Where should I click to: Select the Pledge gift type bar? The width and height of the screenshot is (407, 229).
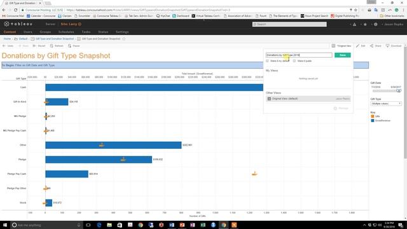[x=99, y=160]
